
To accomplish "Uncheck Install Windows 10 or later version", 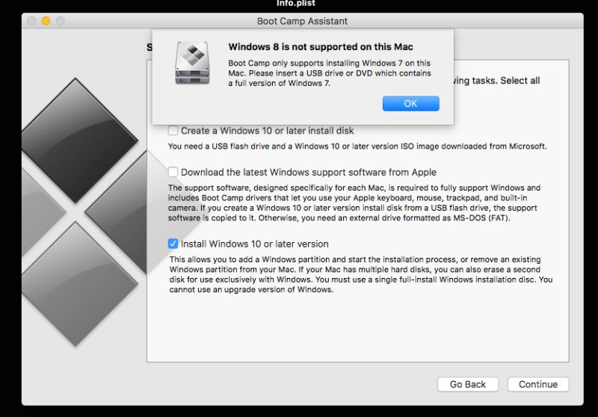I will tap(173, 244).
